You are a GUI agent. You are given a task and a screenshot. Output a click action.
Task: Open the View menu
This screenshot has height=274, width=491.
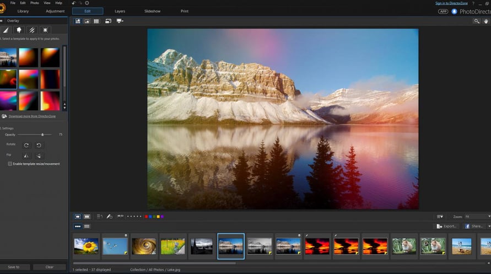click(47, 3)
